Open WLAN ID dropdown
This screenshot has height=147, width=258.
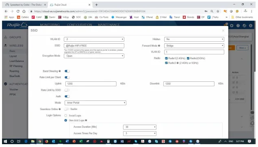94,39
